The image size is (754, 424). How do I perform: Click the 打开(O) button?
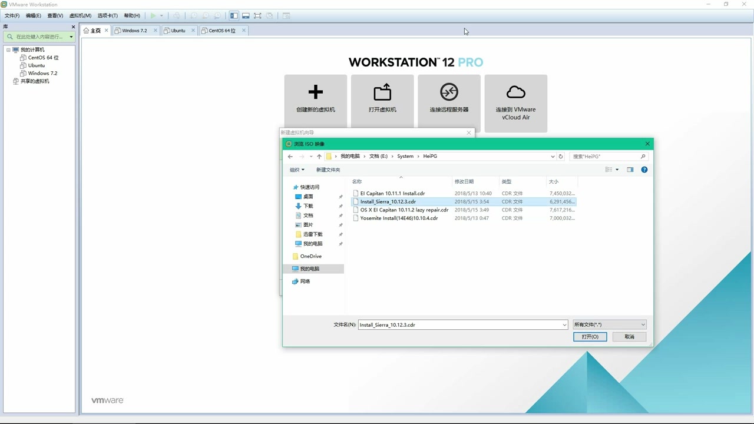point(590,337)
